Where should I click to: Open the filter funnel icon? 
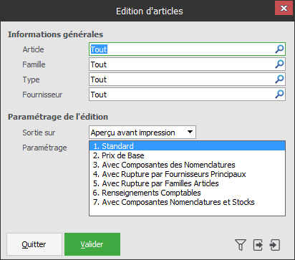[x=241, y=245]
